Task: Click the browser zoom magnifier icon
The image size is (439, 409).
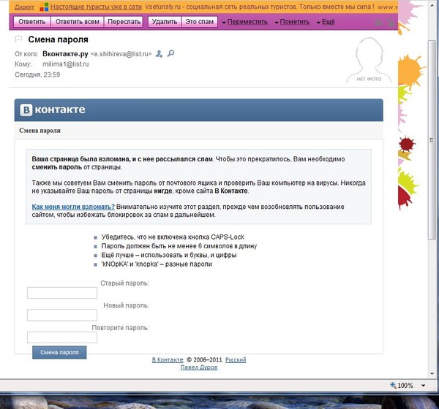Action: pos(393,385)
